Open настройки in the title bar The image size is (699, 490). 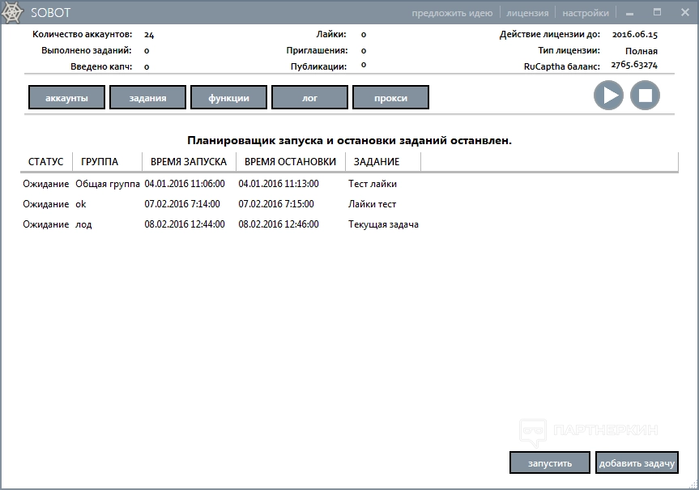point(586,13)
